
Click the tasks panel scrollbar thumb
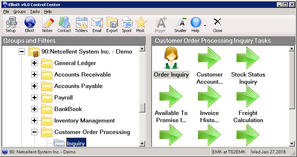292,80
